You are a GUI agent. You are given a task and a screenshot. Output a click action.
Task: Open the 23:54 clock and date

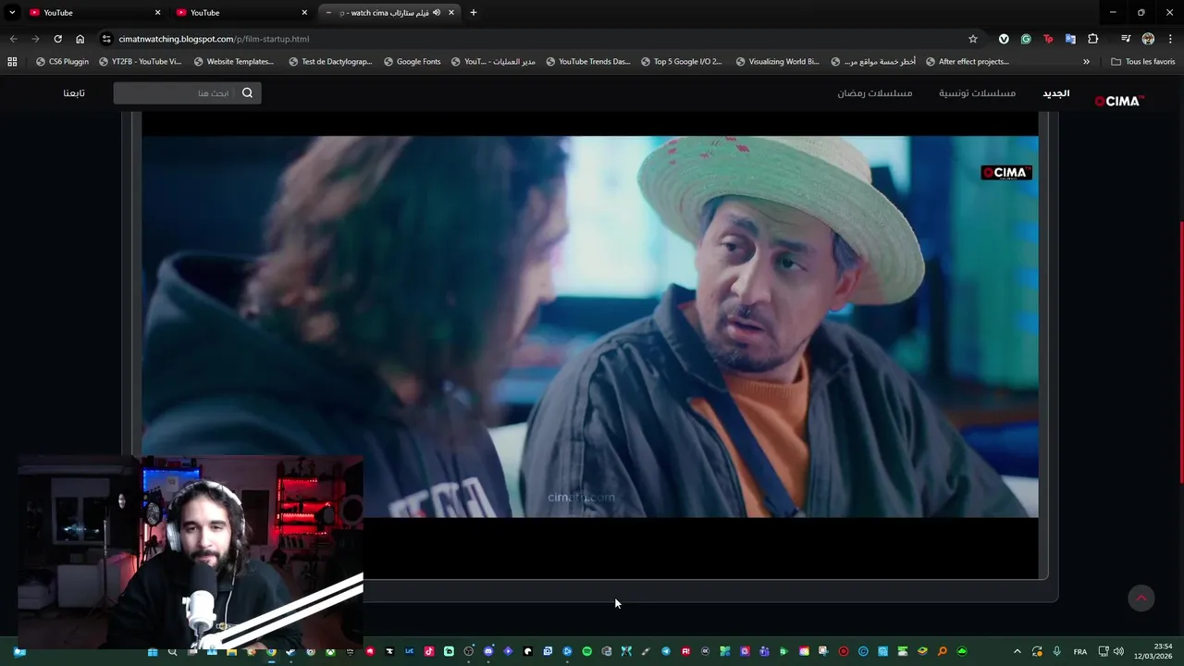(x=1153, y=651)
